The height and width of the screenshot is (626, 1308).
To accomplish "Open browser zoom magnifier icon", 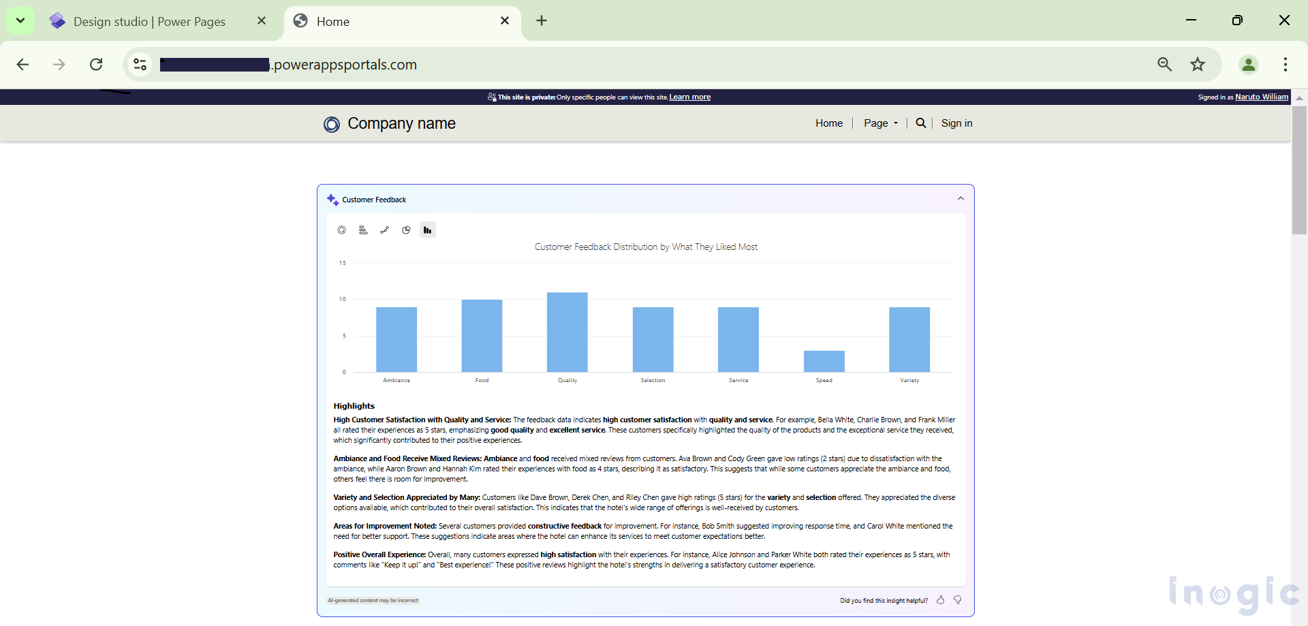I will (1165, 64).
